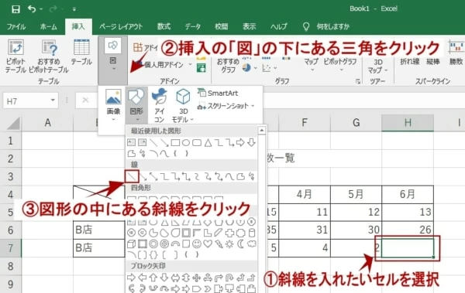The width and height of the screenshot is (465, 293).
Task: Open the スクリーンショット dropdown
Action: pos(226,106)
